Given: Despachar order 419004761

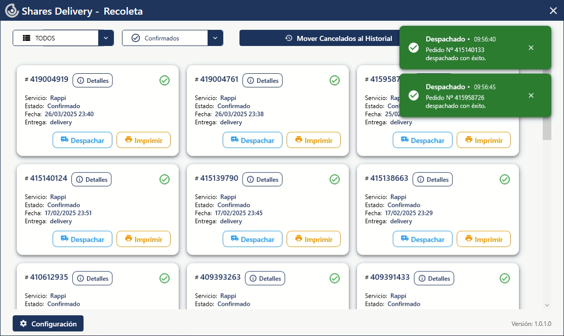Looking at the screenshot, I should [253, 140].
